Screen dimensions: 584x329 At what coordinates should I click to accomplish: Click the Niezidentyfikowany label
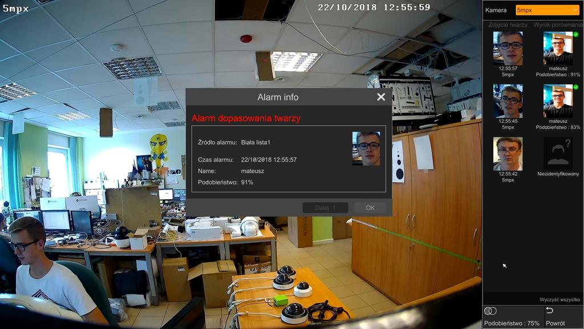click(558, 174)
